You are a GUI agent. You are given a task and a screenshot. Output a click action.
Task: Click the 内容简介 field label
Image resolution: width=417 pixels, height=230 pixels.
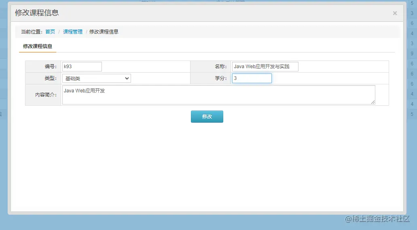tap(46, 95)
